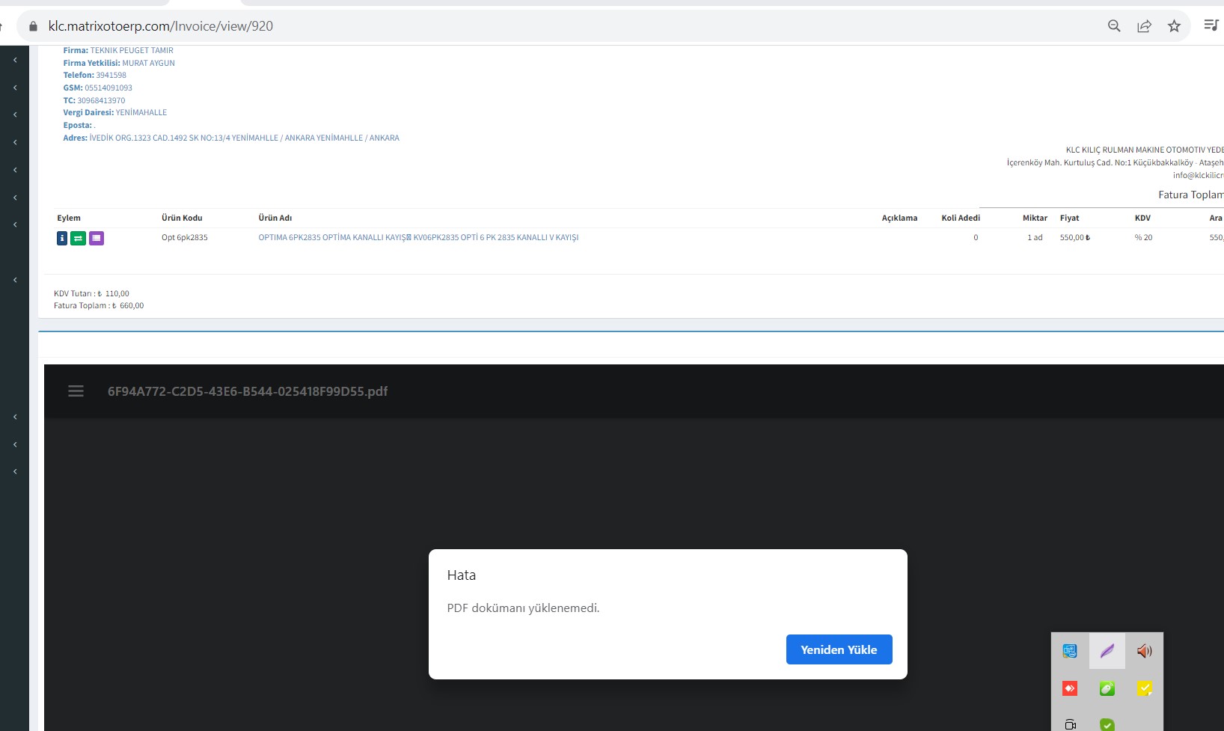Open the browser media control icon
1224x731 pixels.
point(1211,25)
